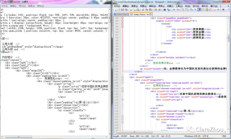Open the 格式(O) menu in 记事本 window

pos(22,6)
